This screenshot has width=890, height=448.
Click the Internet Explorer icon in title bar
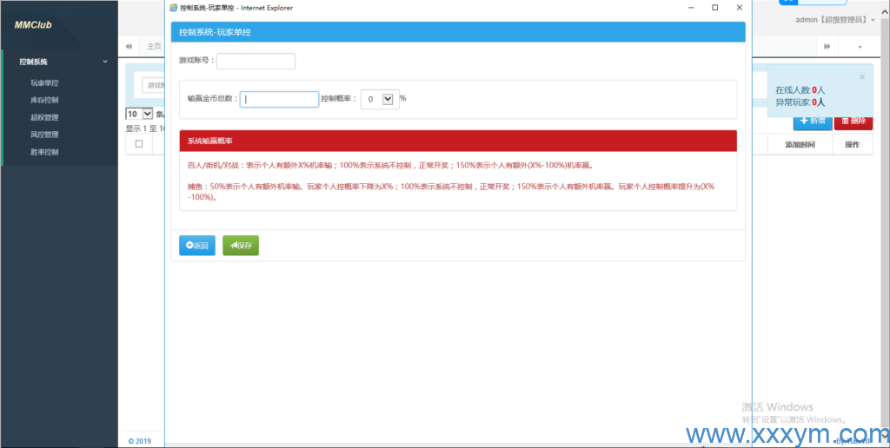(x=174, y=8)
